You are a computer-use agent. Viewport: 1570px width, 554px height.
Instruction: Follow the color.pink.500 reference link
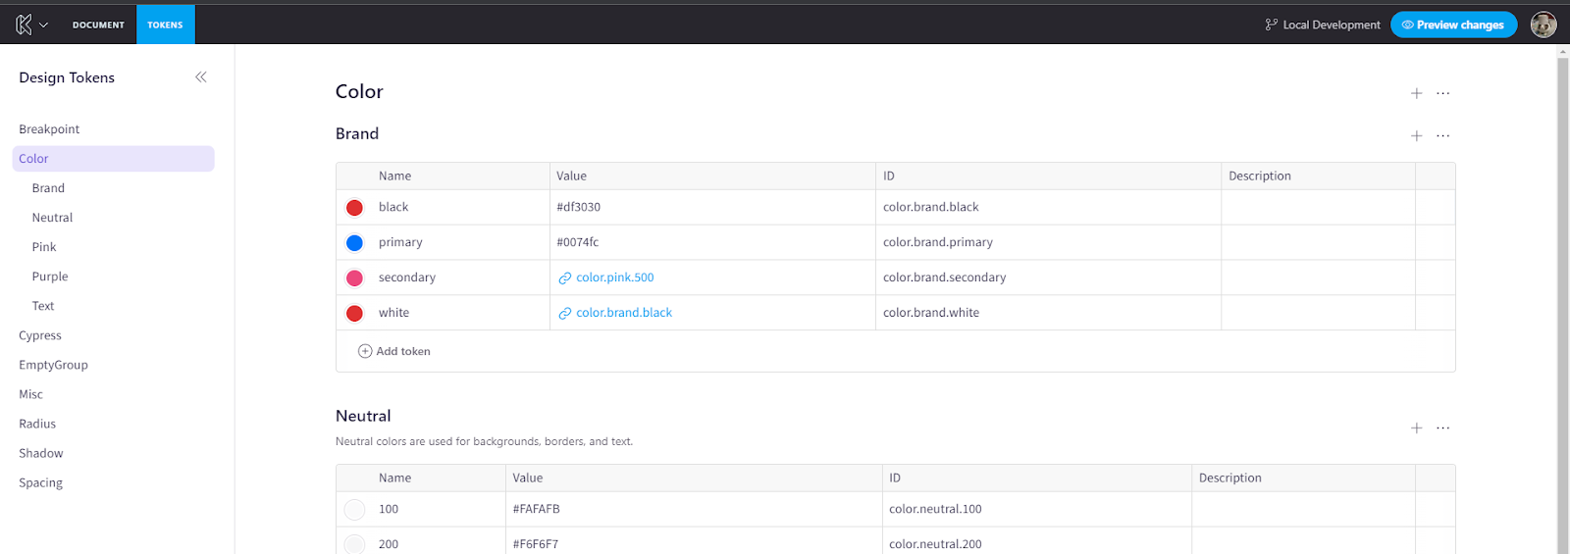(x=614, y=277)
